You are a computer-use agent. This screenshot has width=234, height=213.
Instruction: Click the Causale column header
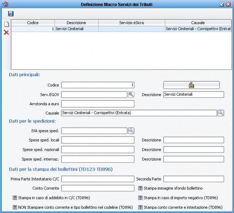pyautogui.click(x=197, y=23)
